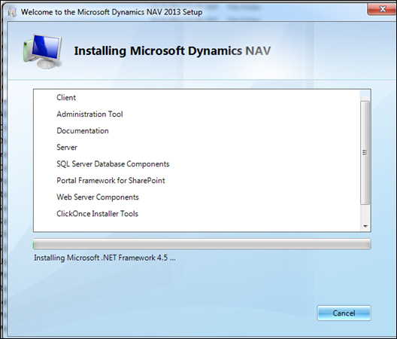Select the Administration Tool entry

(89, 115)
